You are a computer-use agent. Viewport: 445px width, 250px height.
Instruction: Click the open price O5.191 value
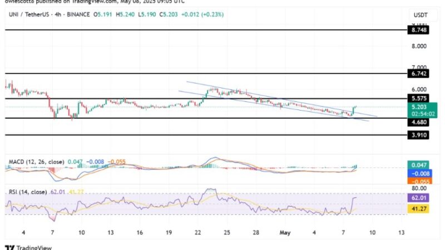coord(103,14)
